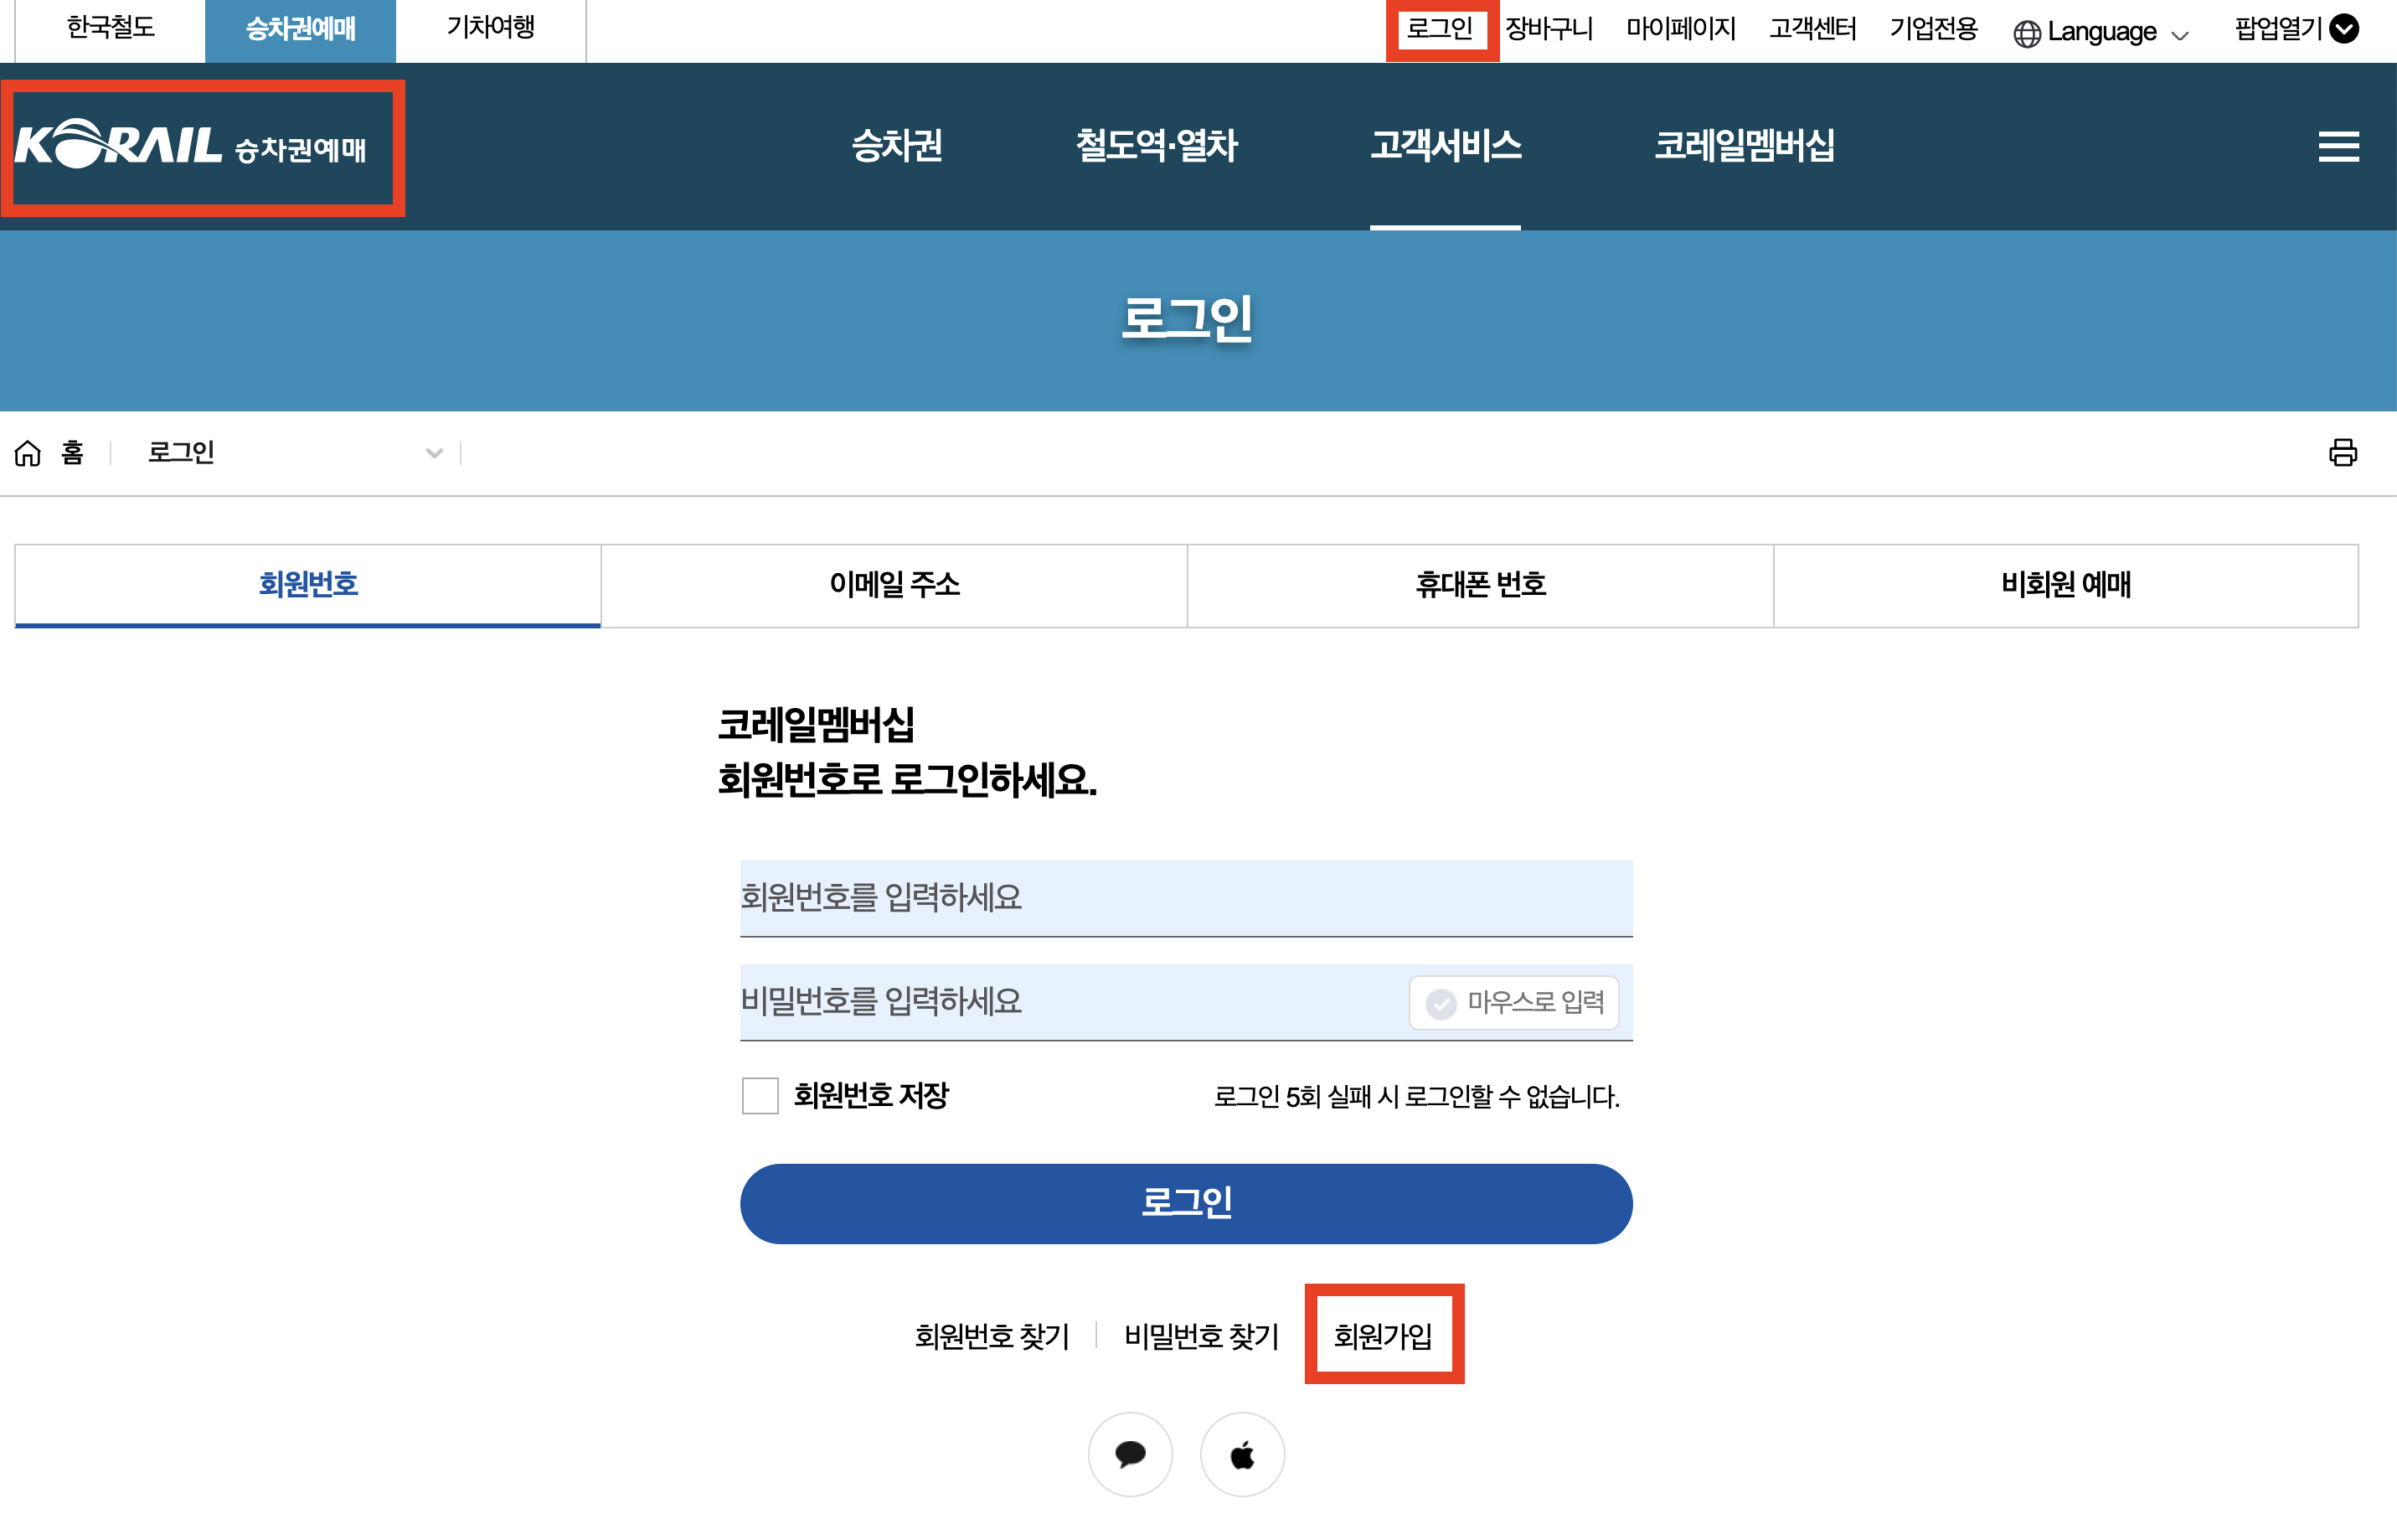Log in with Apple icon
Image resolution: width=2397 pixels, height=1540 pixels.
point(1241,1454)
